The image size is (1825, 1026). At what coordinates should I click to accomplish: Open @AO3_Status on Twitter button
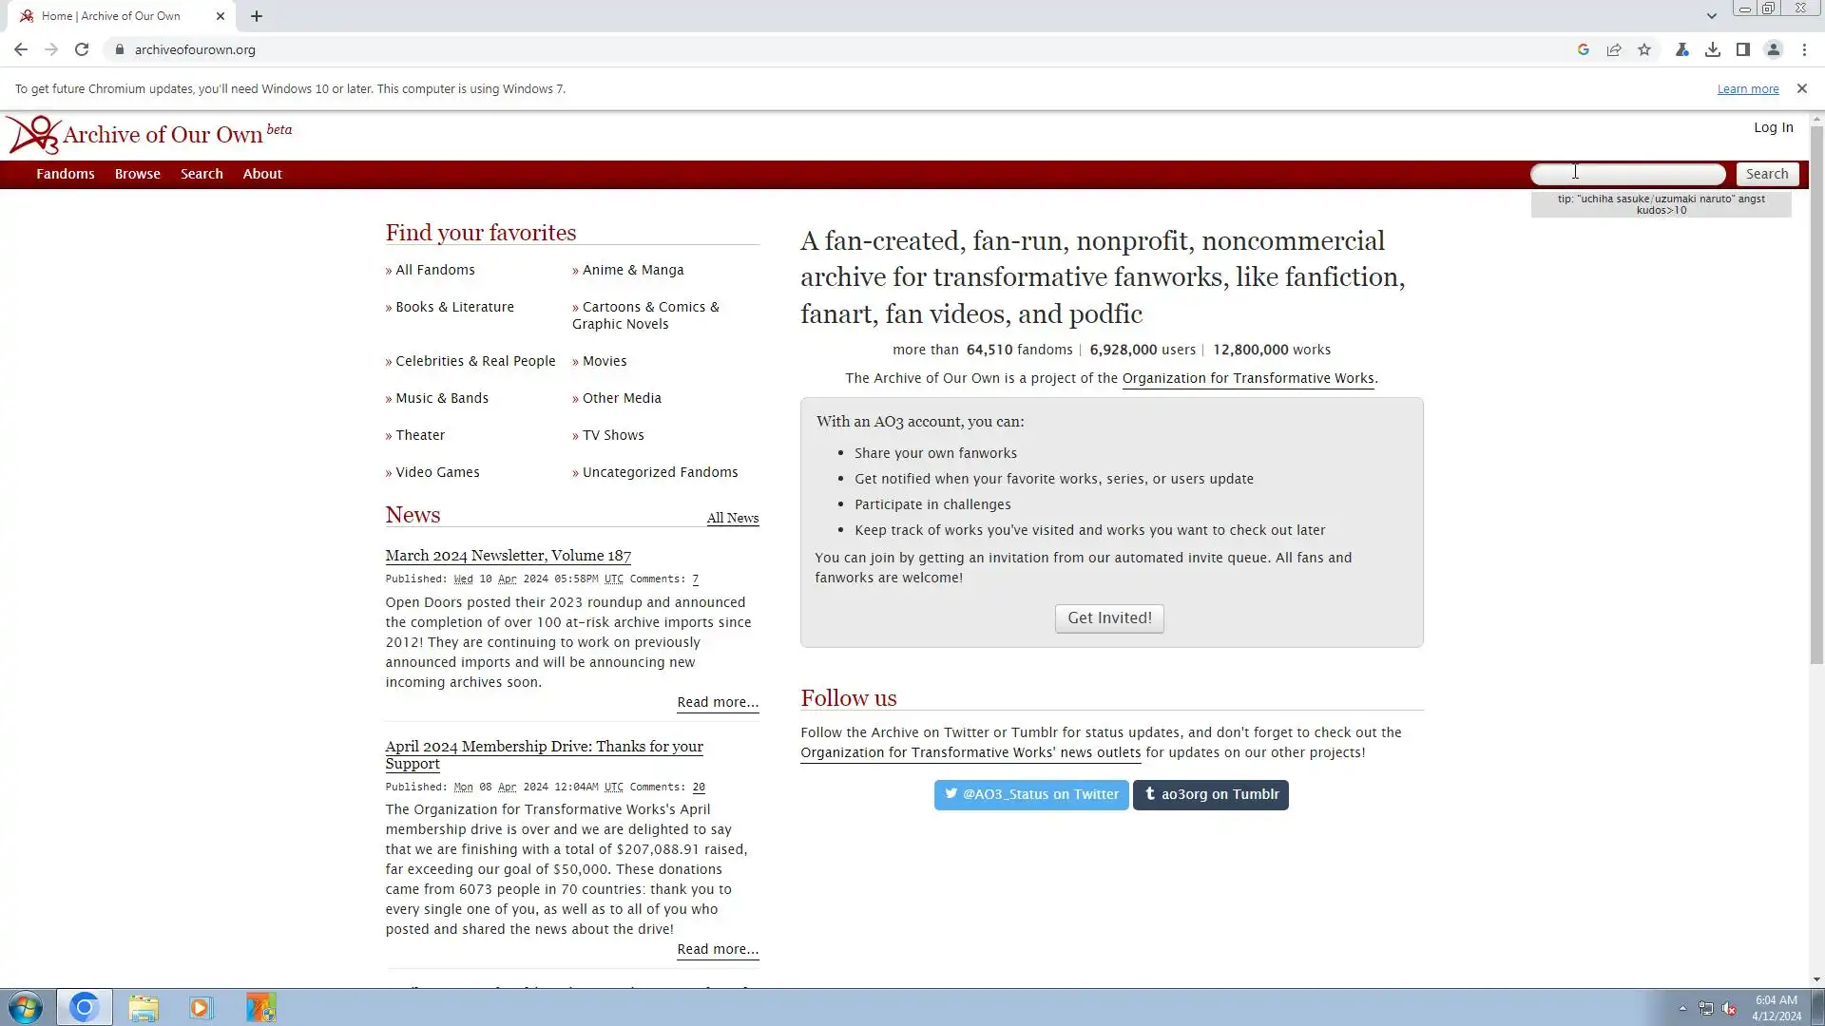click(1031, 794)
